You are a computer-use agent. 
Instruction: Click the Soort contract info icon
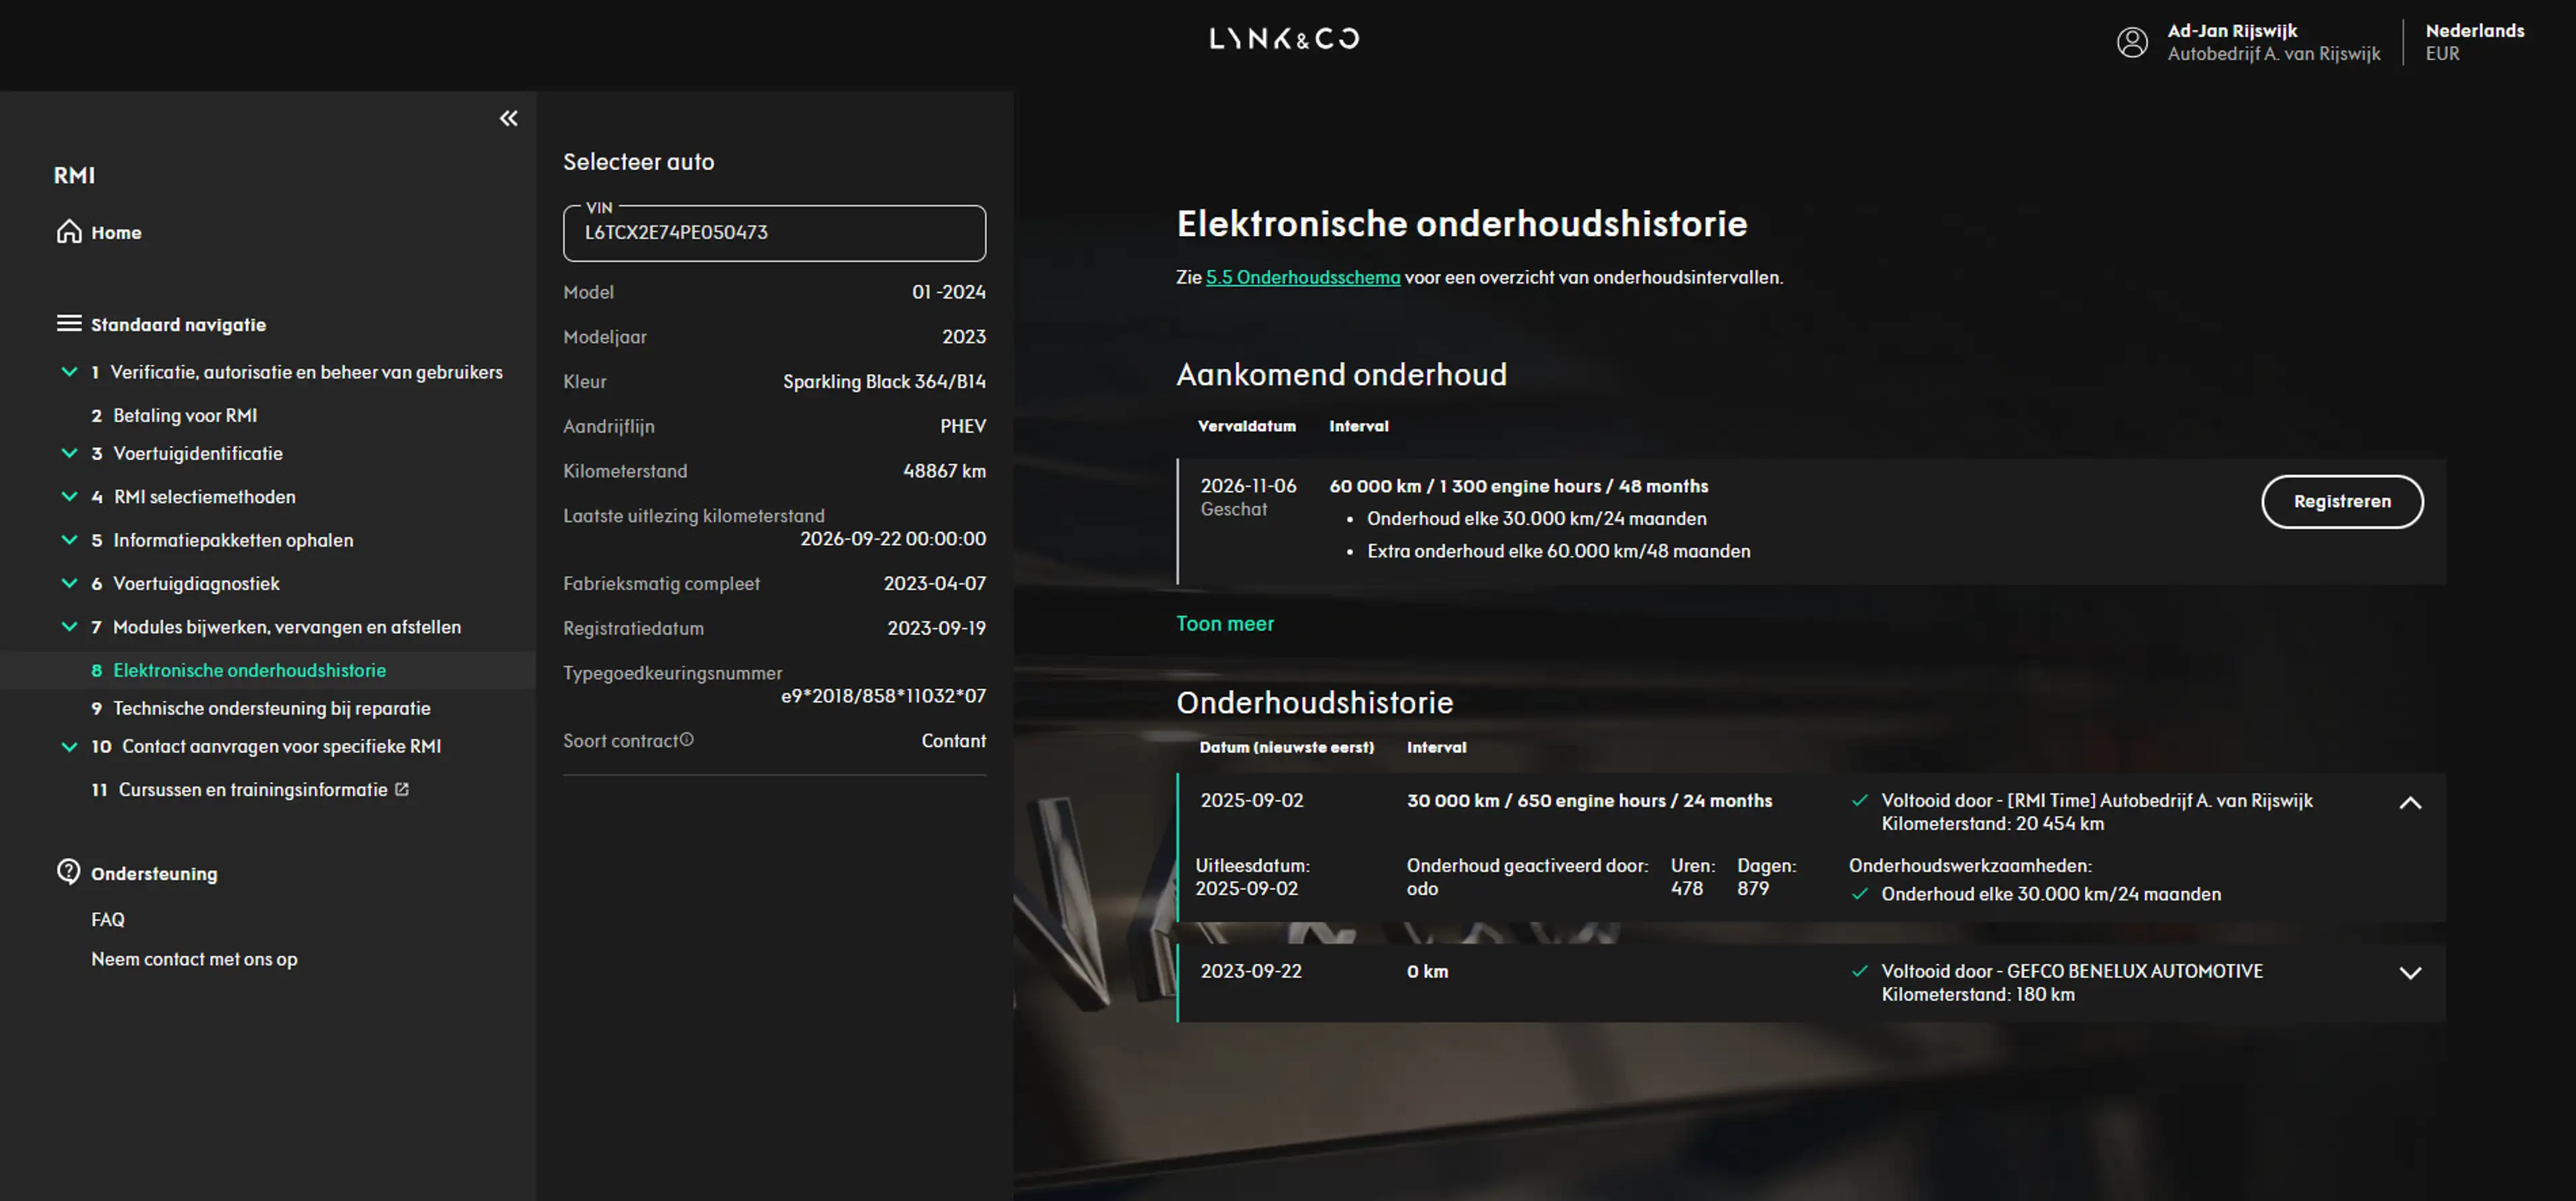pyautogui.click(x=686, y=740)
